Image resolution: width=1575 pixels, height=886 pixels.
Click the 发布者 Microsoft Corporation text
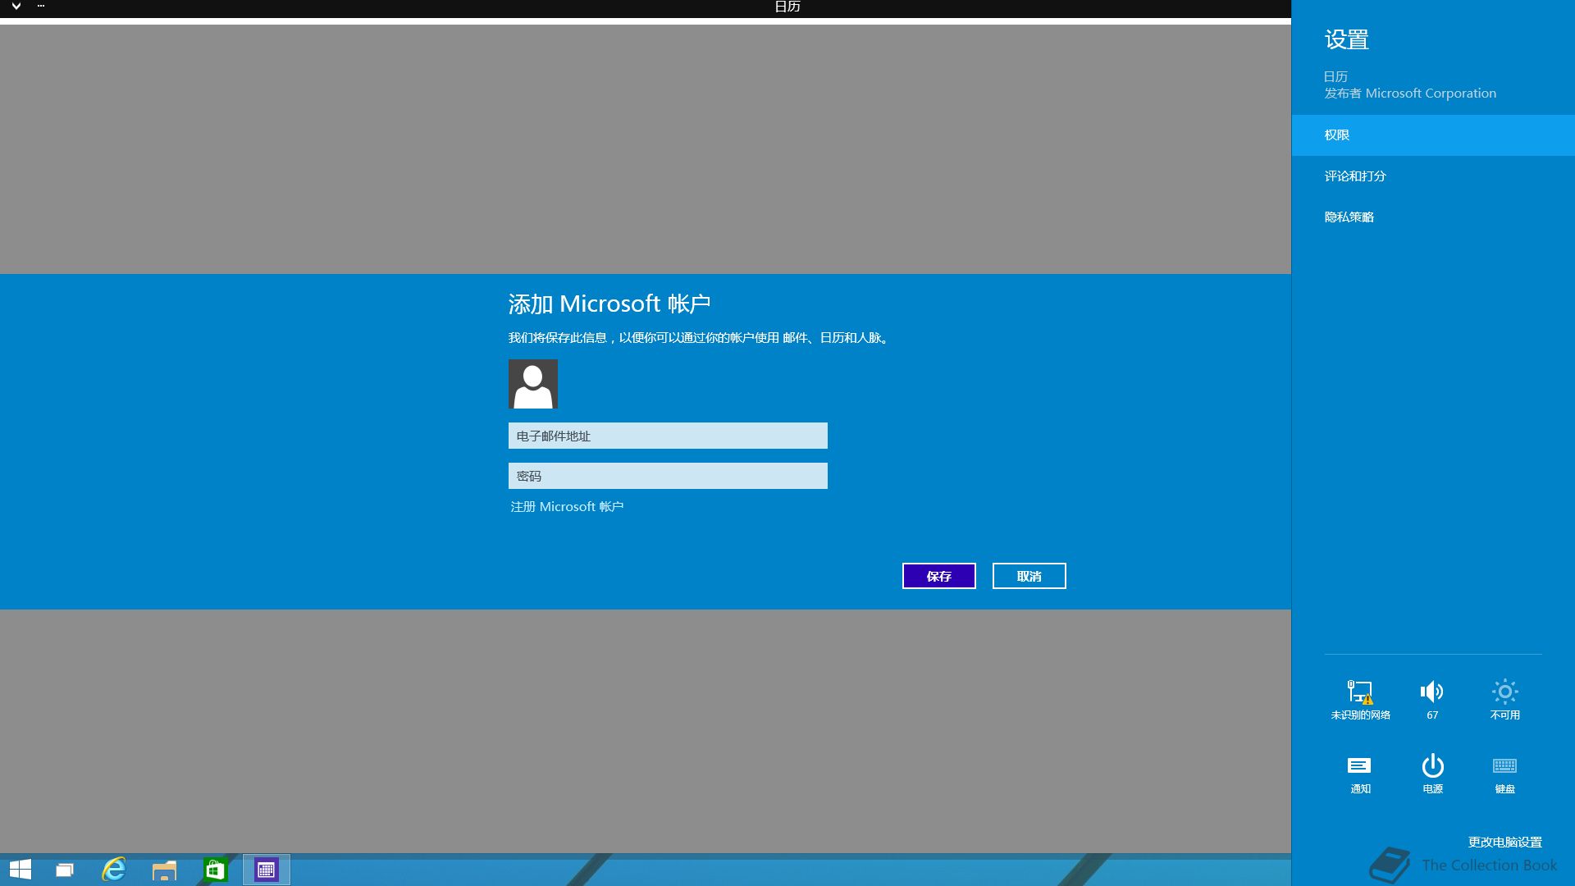click(1410, 94)
